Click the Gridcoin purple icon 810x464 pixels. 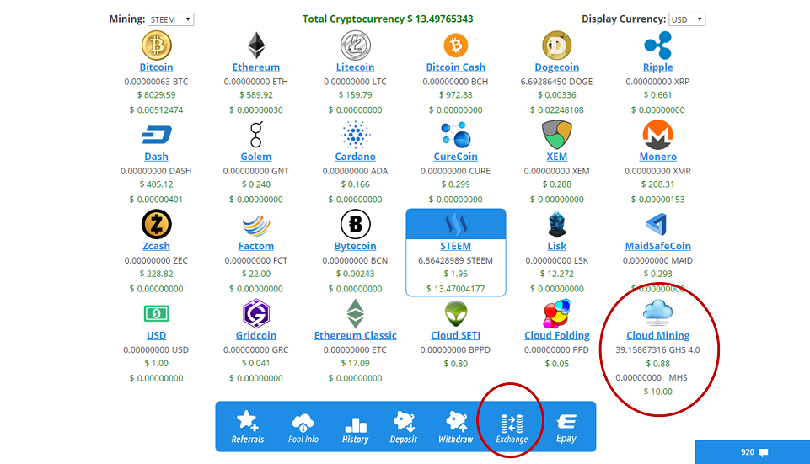(x=256, y=313)
